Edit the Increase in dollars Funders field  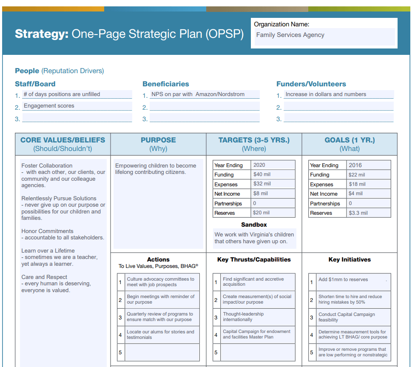(x=338, y=94)
